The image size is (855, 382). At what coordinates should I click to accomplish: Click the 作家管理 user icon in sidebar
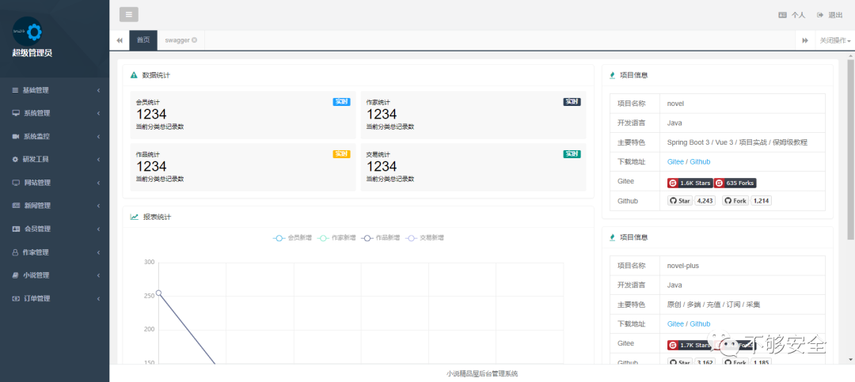(15, 252)
